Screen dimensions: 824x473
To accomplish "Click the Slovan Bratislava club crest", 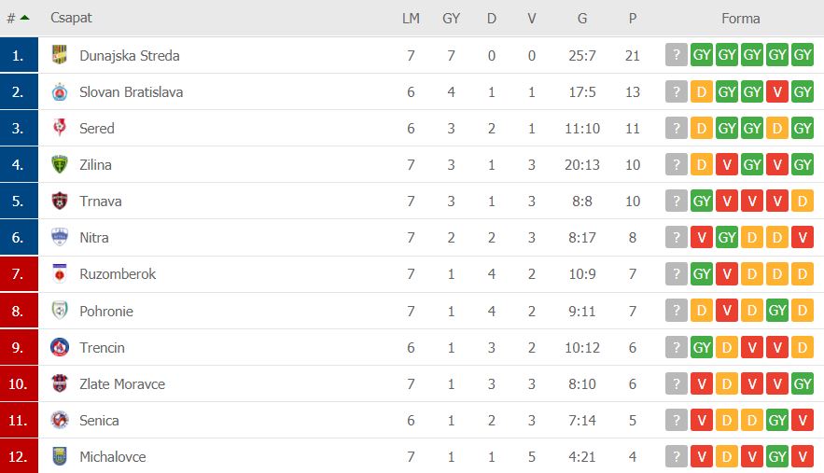I will pyautogui.click(x=60, y=91).
